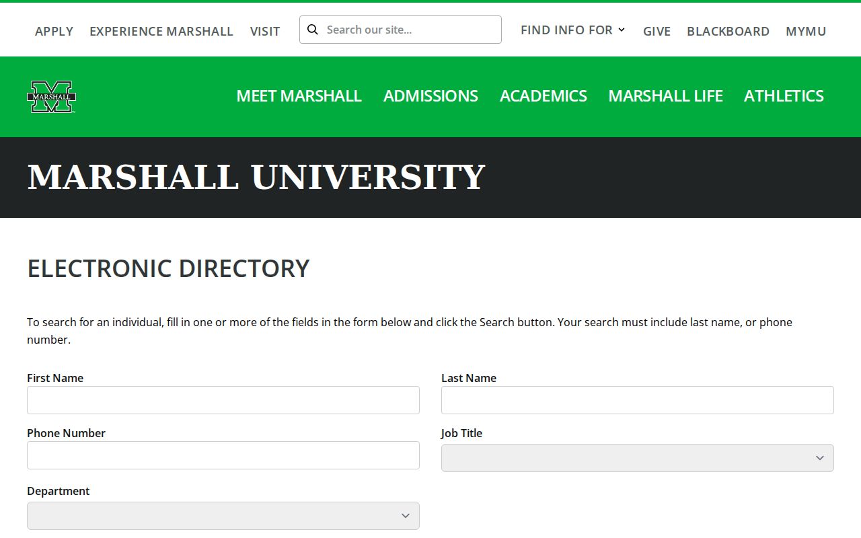Click the Job Title label

[461, 433]
